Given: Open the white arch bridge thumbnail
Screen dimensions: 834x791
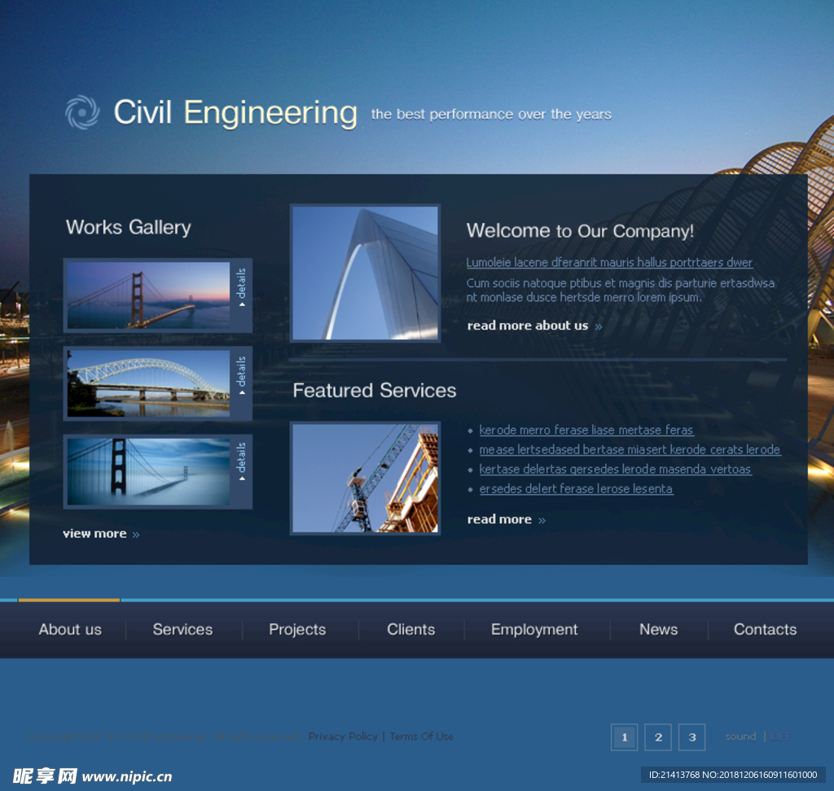Looking at the screenshot, I should [x=148, y=383].
